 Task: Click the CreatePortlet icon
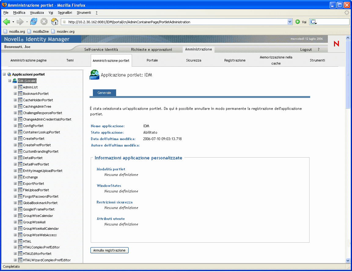[x=20, y=139]
